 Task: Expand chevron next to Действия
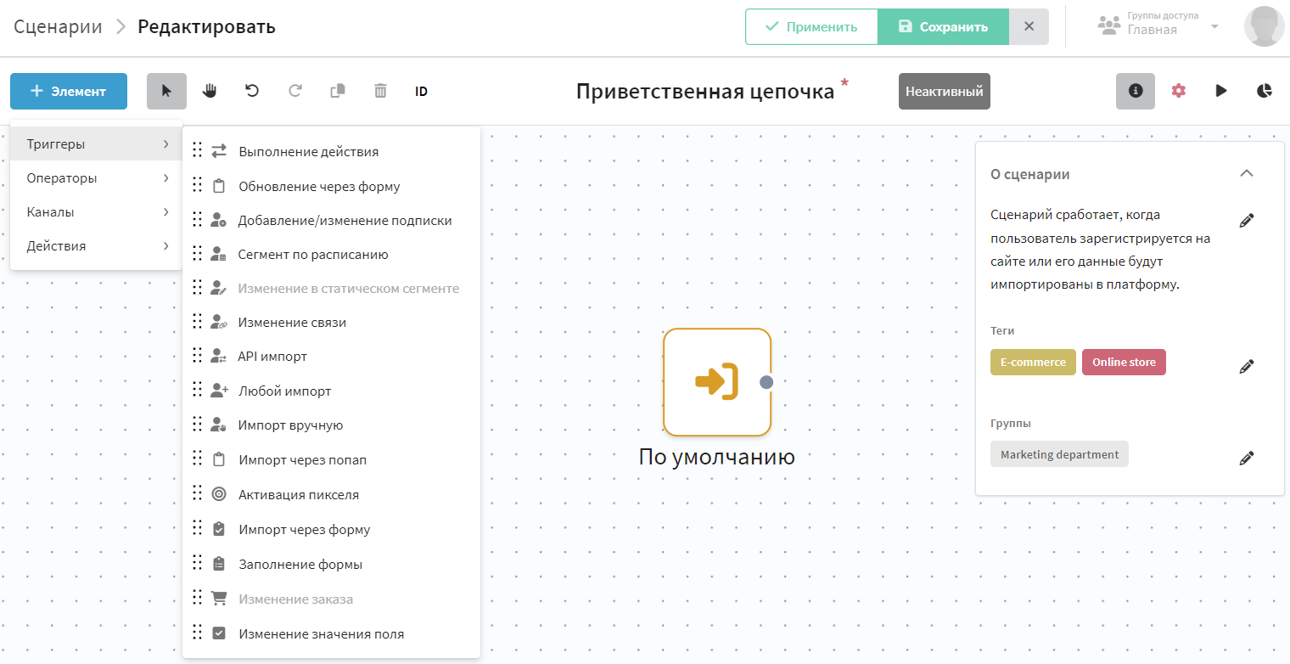(x=166, y=246)
